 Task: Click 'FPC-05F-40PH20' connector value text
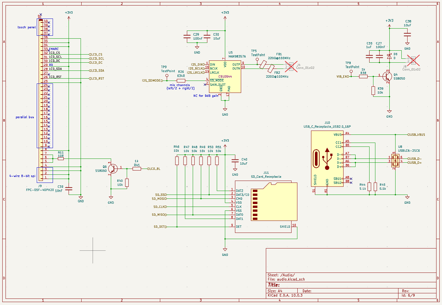[x=40, y=190]
